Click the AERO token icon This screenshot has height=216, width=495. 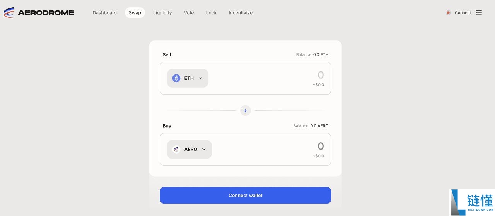click(176, 150)
